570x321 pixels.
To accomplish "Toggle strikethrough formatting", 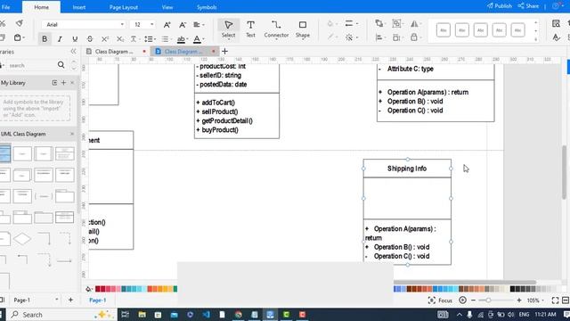I will point(90,39).
